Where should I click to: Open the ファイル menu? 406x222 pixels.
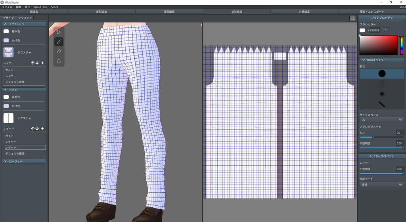click(7, 7)
